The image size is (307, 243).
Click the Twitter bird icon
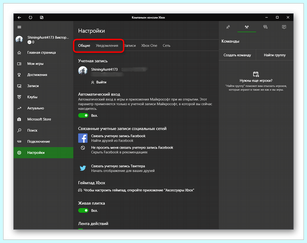(83, 168)
